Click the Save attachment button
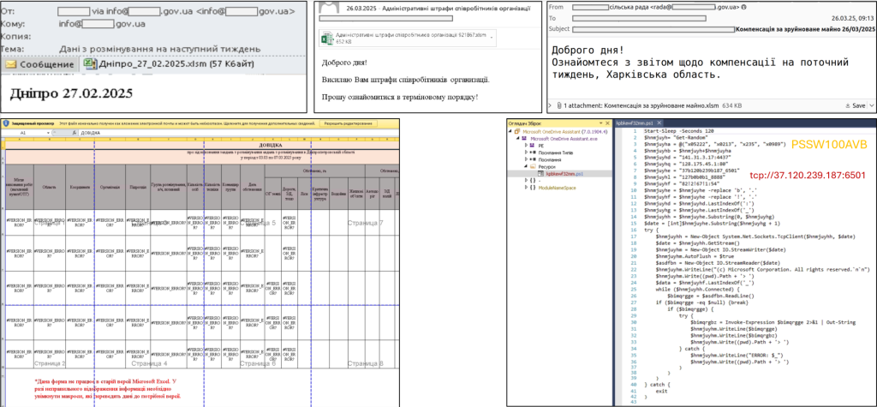This screenshot has width=877, height=407. 856,105
